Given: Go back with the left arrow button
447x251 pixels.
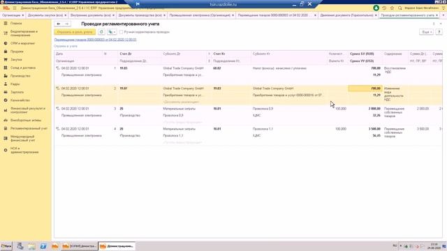Looking at the screenshot, I should point(59,24).
